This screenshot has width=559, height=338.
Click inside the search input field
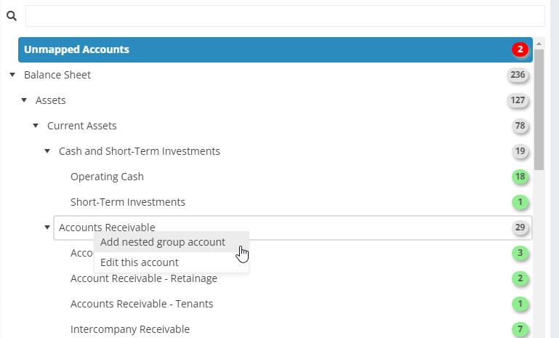coord(285,16)
